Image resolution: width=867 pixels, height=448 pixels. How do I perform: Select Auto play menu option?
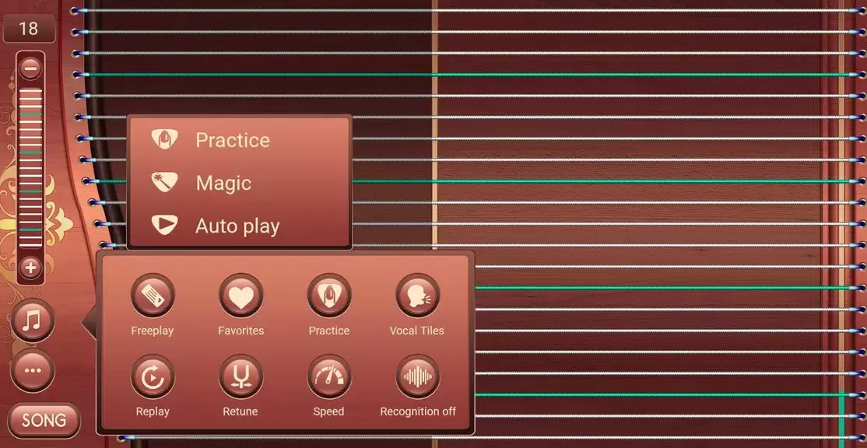[x=237, y=226]
